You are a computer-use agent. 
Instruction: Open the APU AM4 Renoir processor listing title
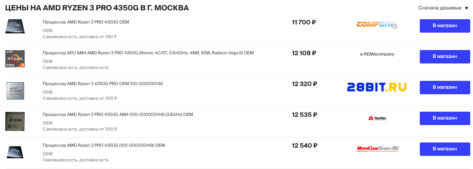click(x=148, y=53)
